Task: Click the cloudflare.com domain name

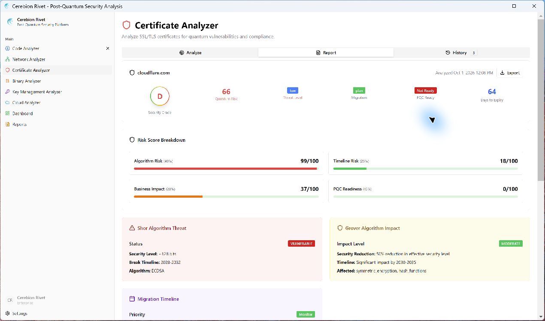Action: (153, 73)
